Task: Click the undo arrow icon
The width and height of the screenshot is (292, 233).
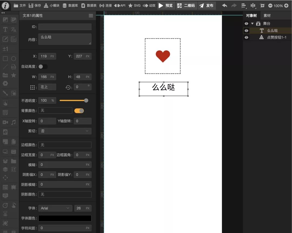Action: tap(225, 5)
